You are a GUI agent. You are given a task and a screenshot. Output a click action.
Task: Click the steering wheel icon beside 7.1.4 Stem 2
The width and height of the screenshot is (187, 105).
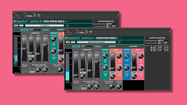[67, 25]
